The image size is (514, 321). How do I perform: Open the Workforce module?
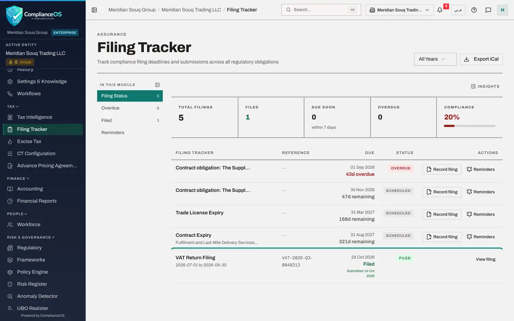coord(43,224)
